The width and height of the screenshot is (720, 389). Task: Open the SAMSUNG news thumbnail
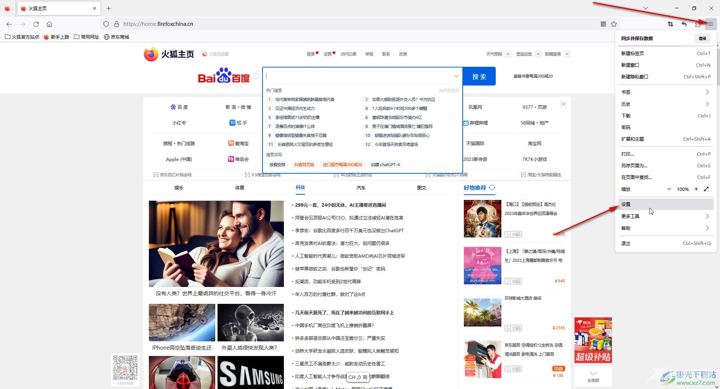250,372
